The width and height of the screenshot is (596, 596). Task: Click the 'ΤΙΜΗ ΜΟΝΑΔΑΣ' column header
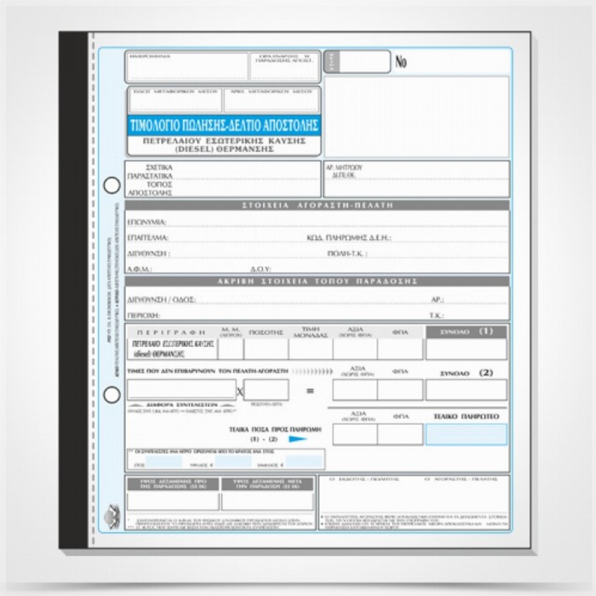[310, 332]
